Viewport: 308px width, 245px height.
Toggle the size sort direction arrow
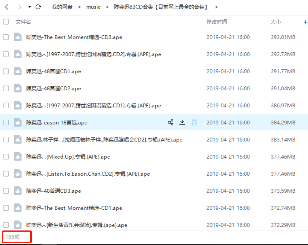click(x=305, y=22)
